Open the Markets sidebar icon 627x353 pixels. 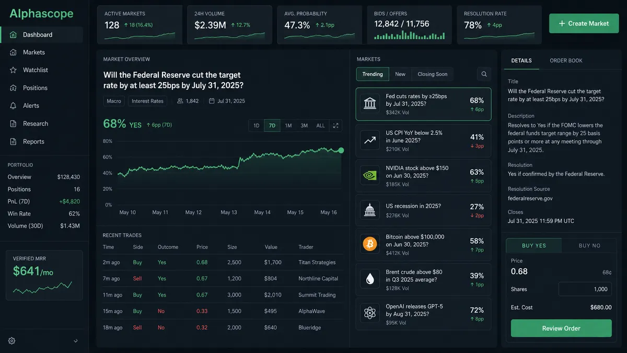[x=13, y=52]
